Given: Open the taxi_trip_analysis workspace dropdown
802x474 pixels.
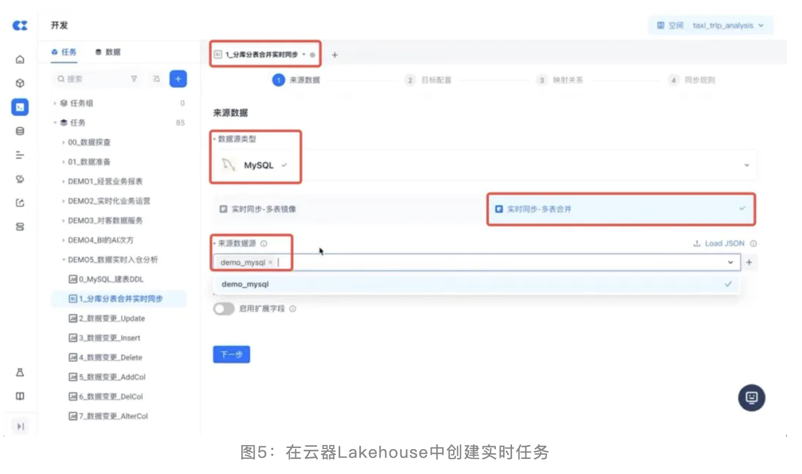Looking at the screenshot, I should pos(711,25).
